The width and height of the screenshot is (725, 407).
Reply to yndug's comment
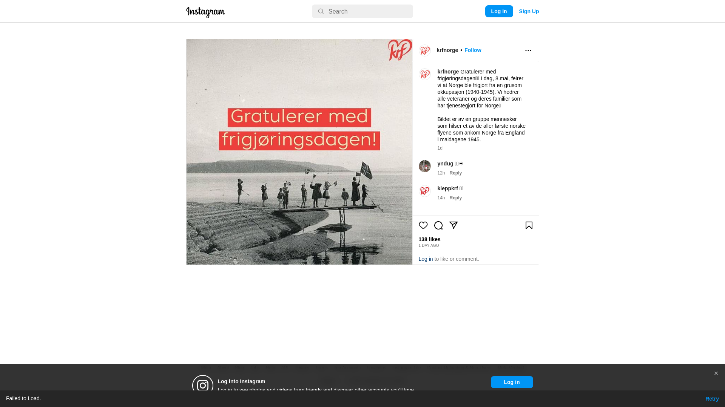[455, 173]
